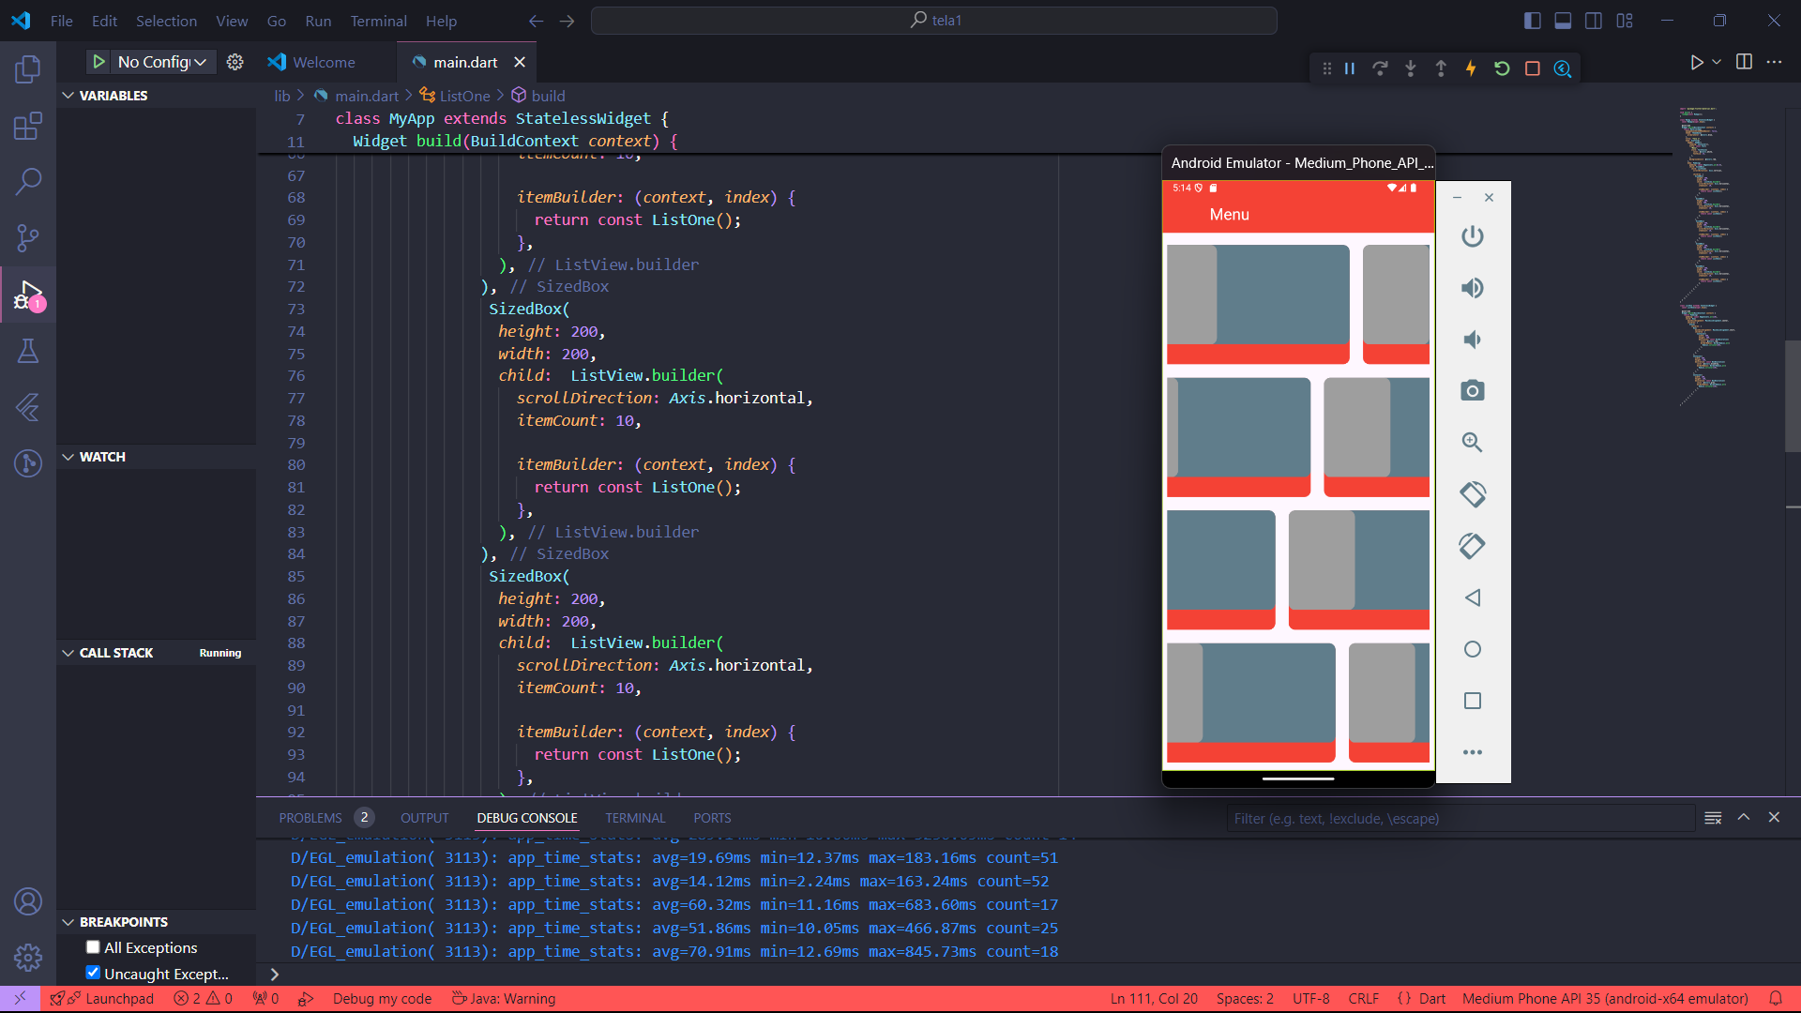Restart the debug session
Screen dimensions: 1801x1013
pos(1502,68)
